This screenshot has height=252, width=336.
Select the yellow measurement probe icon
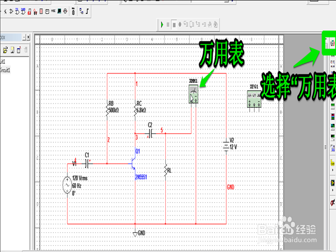pyautogui.click(x=332, y=162)
